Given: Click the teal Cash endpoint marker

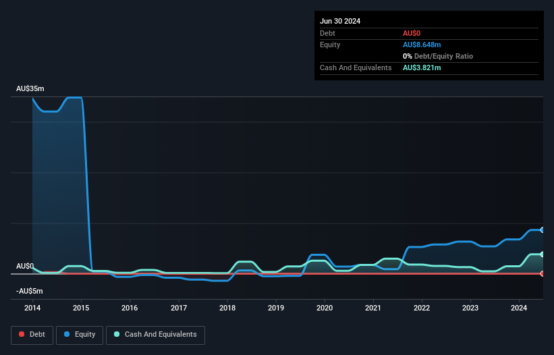Looking at the screenshot, I should point(543,254).
